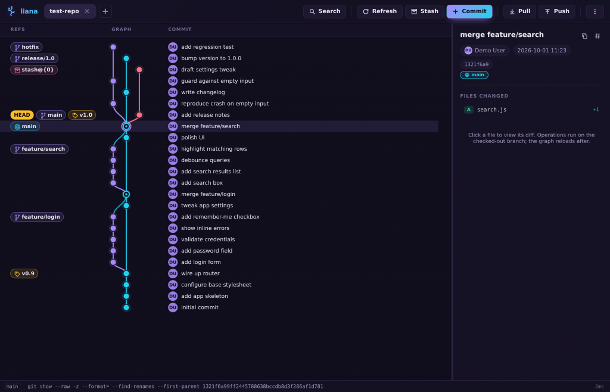Select commit "add remember-me checkbox"
This screenshot has height=392, width=610.
coord(219,217)
